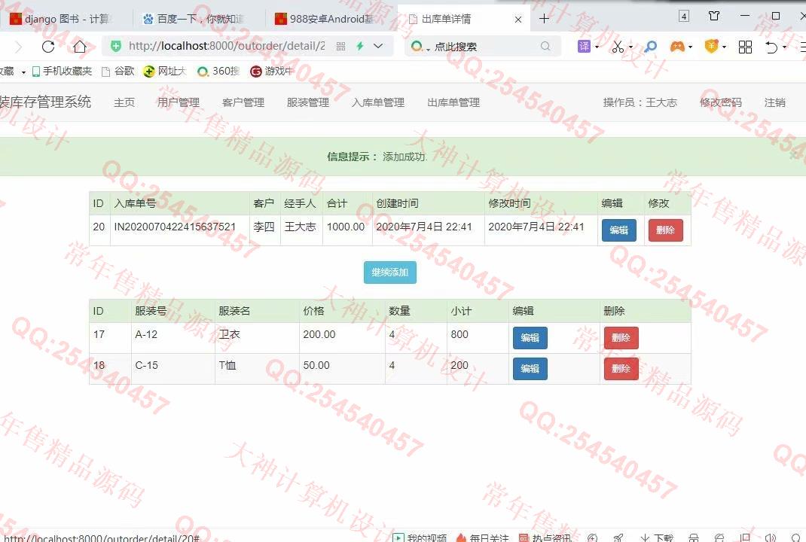Click the green security shield in address bar
Image resolution: width=806 pixels, height=542 pixels.
coord(116,46)
